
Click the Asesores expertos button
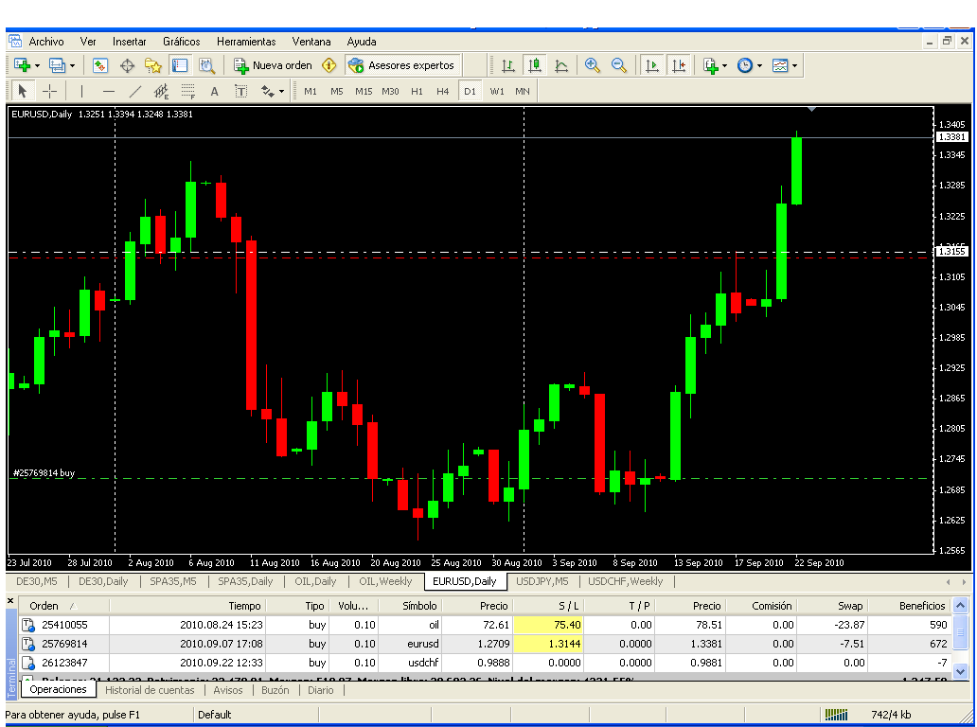(402, 65)
